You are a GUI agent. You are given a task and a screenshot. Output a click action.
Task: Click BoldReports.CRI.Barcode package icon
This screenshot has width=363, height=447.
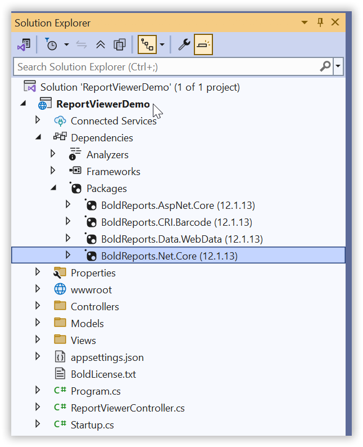pyautogui.click(x=91, y=222)
